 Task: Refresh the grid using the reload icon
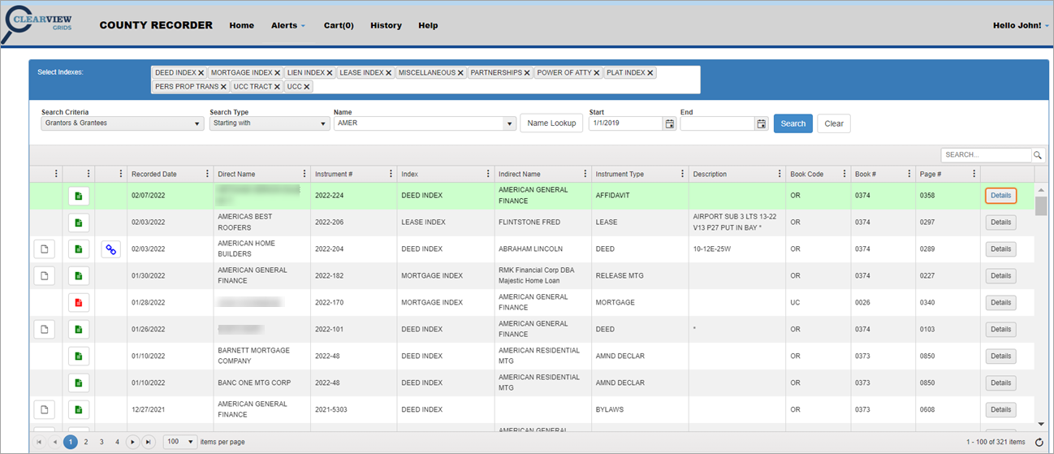click(1039, 442)
